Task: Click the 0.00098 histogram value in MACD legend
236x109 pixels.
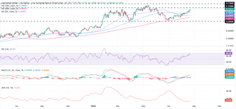Action: tap(28, 70)
